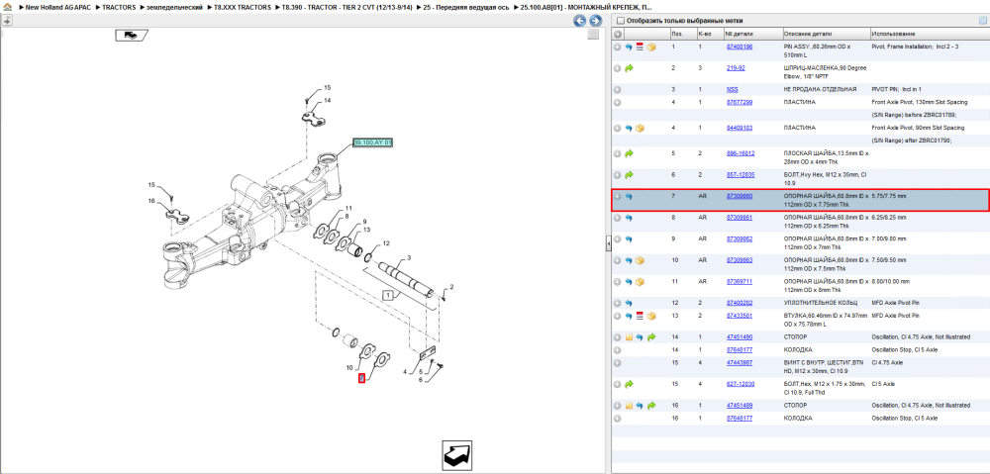This screenshot has height=474, width=990.
Task: Open the 39.100.AY 01 reference label on diagram
Action: pyautogui.click(x=372, y=142)
